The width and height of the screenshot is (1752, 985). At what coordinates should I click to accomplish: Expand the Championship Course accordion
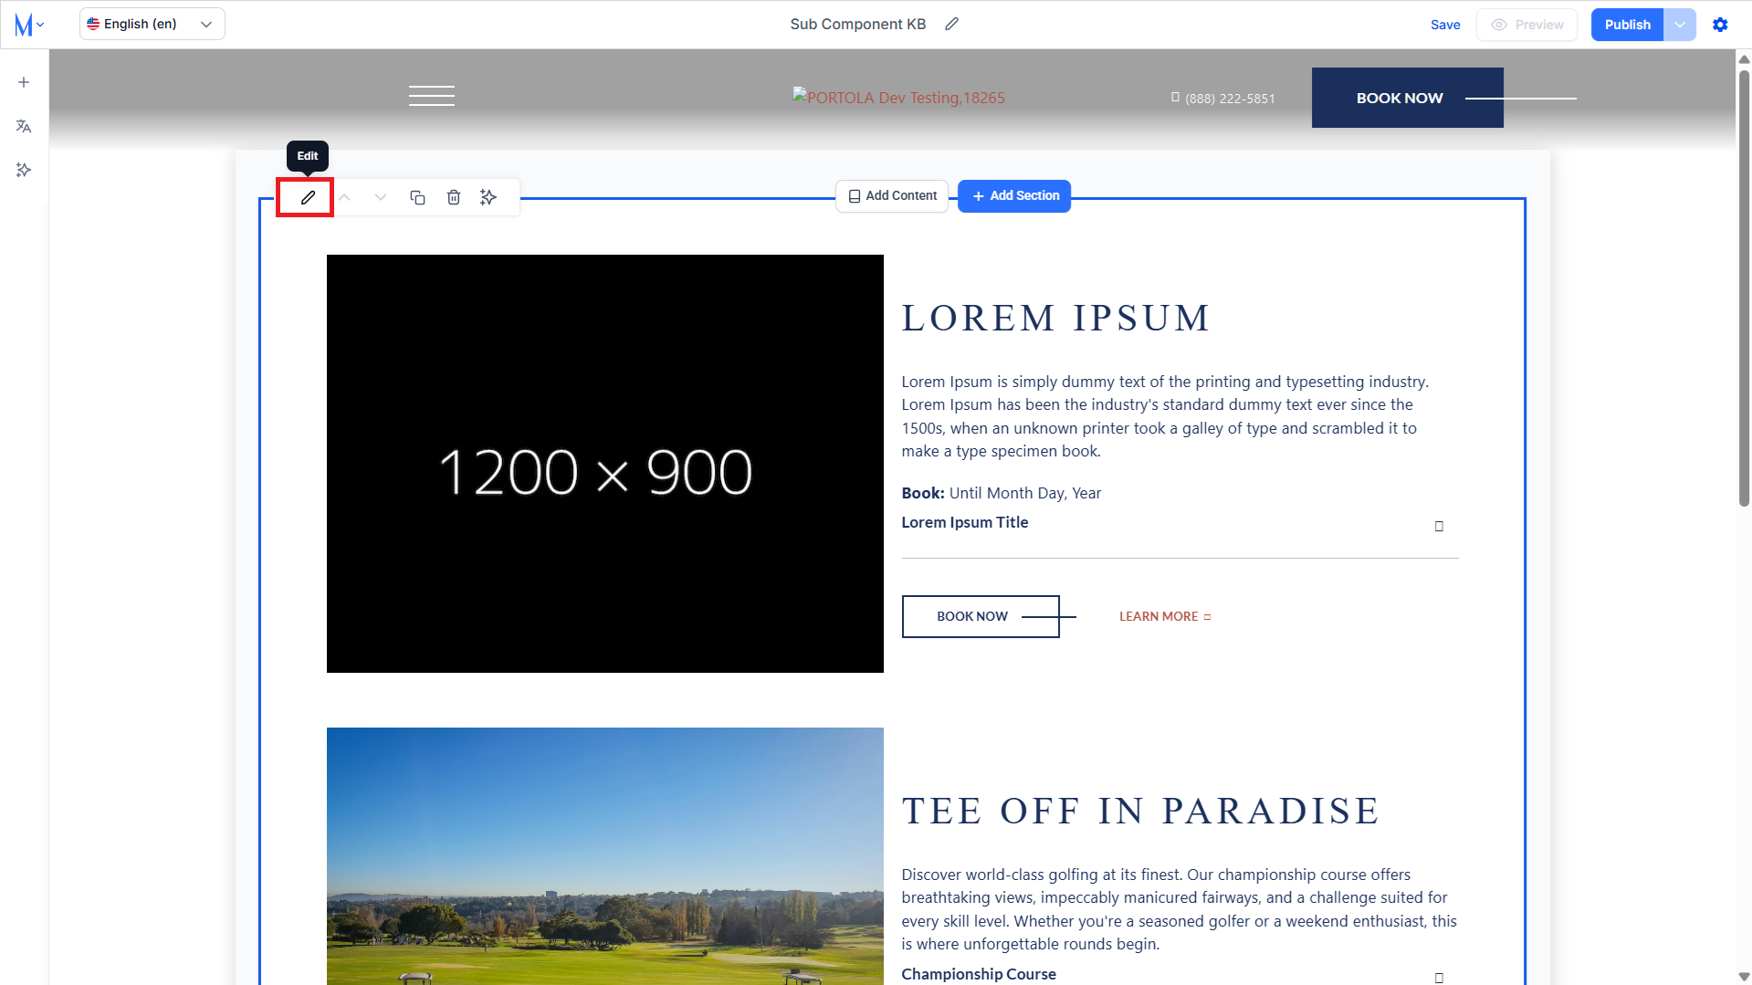coord(1180,974)
